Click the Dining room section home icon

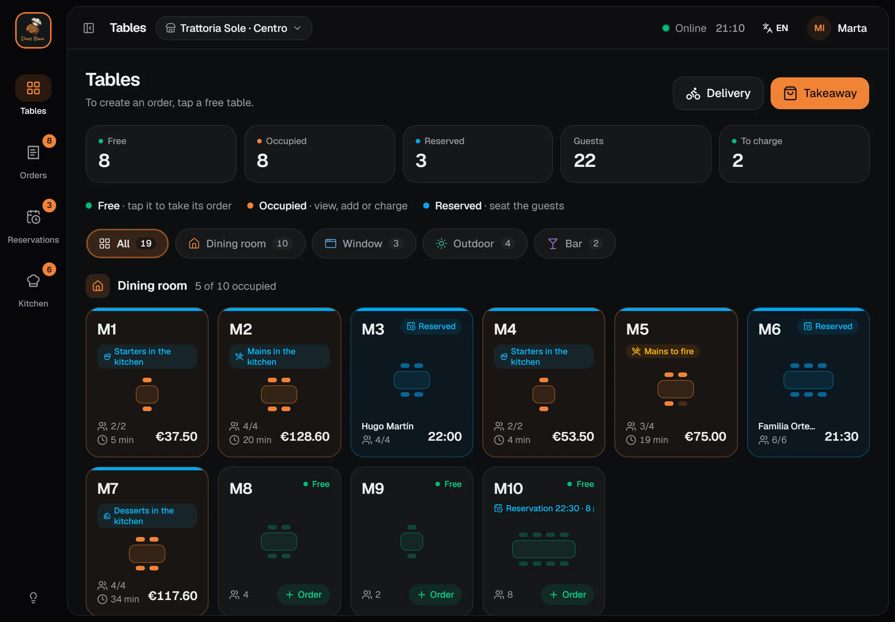(98, 286)
